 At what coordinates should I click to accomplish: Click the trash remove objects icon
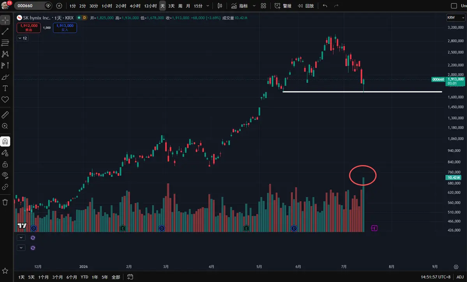point(5,202)
